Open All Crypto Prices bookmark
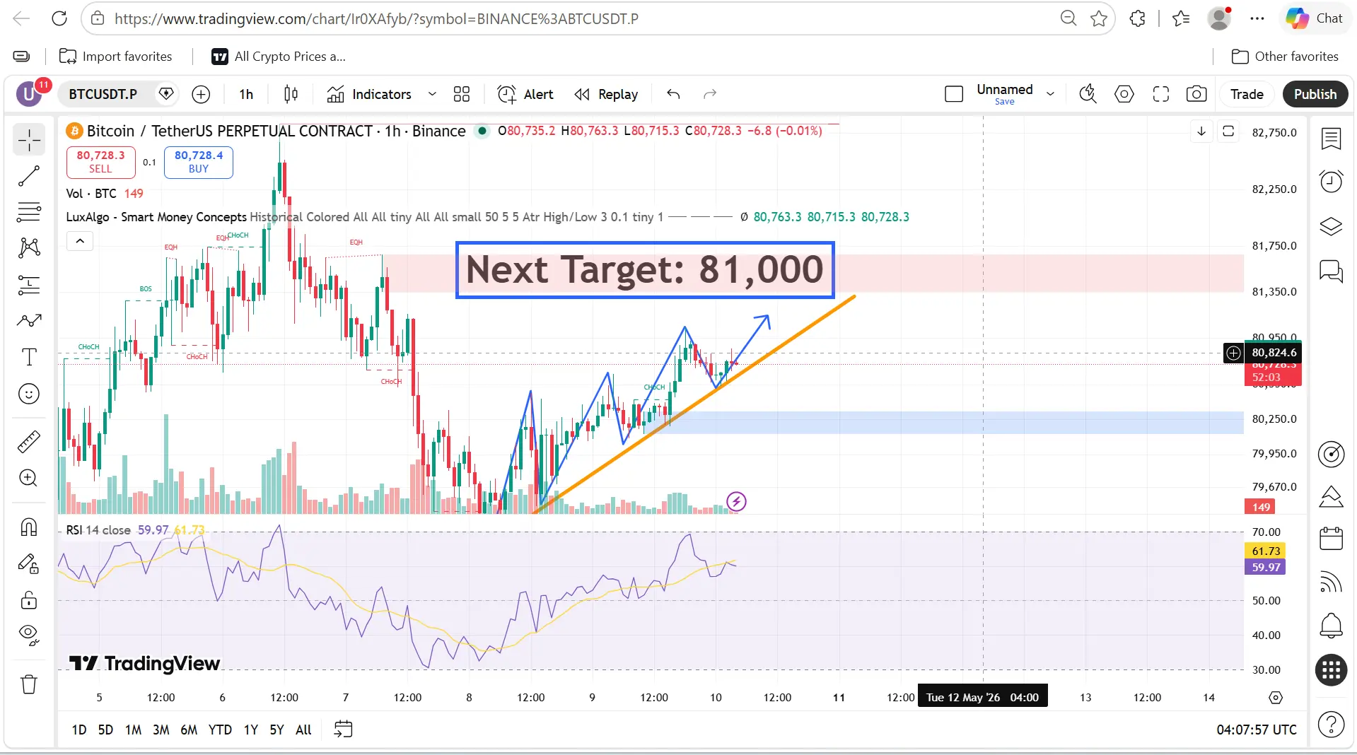 point(279,57)
